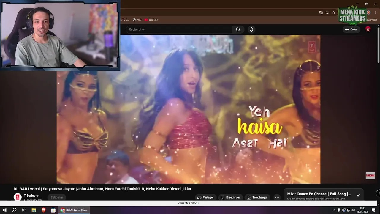Image resolution: width=380 pixels, height=214 pixels.
Task: Click the video title DILBAR Lyrical text
Action: tap(102, 189)
